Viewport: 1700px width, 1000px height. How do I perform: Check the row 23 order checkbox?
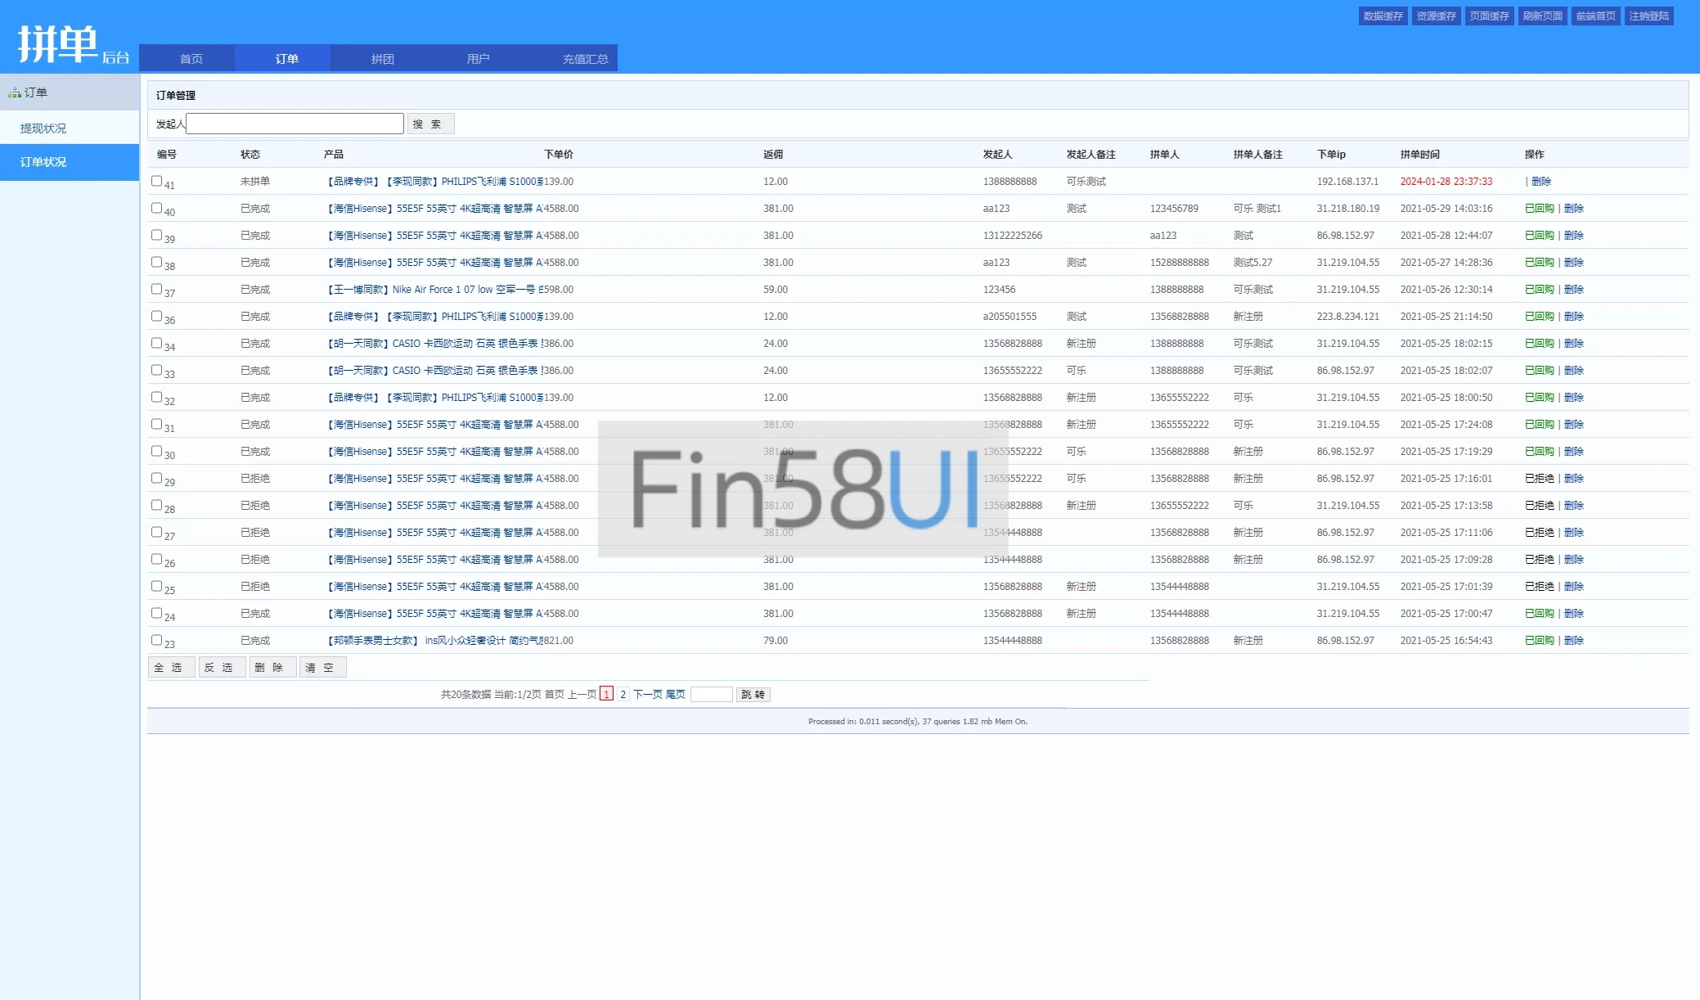pos(156,640)
